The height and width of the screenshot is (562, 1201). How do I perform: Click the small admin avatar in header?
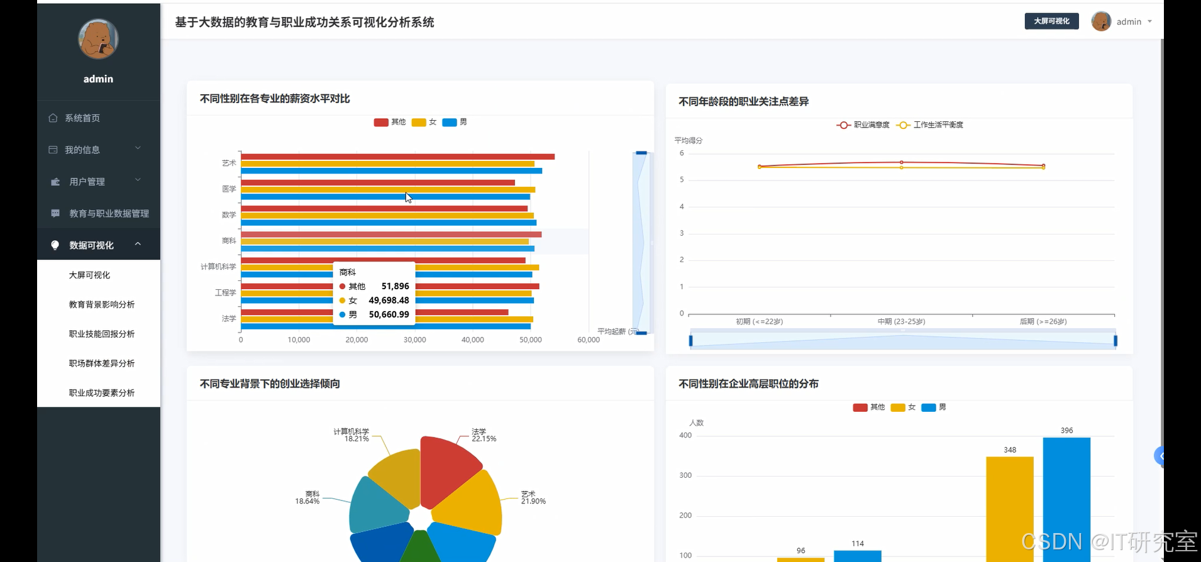pos(1101,21)
